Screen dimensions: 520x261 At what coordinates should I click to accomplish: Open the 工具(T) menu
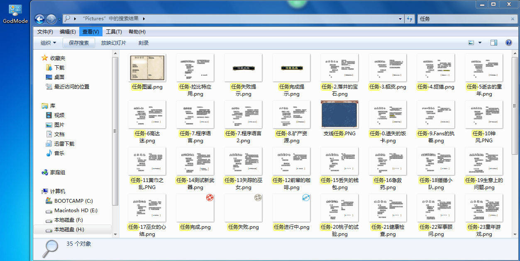tap(114, 32)
